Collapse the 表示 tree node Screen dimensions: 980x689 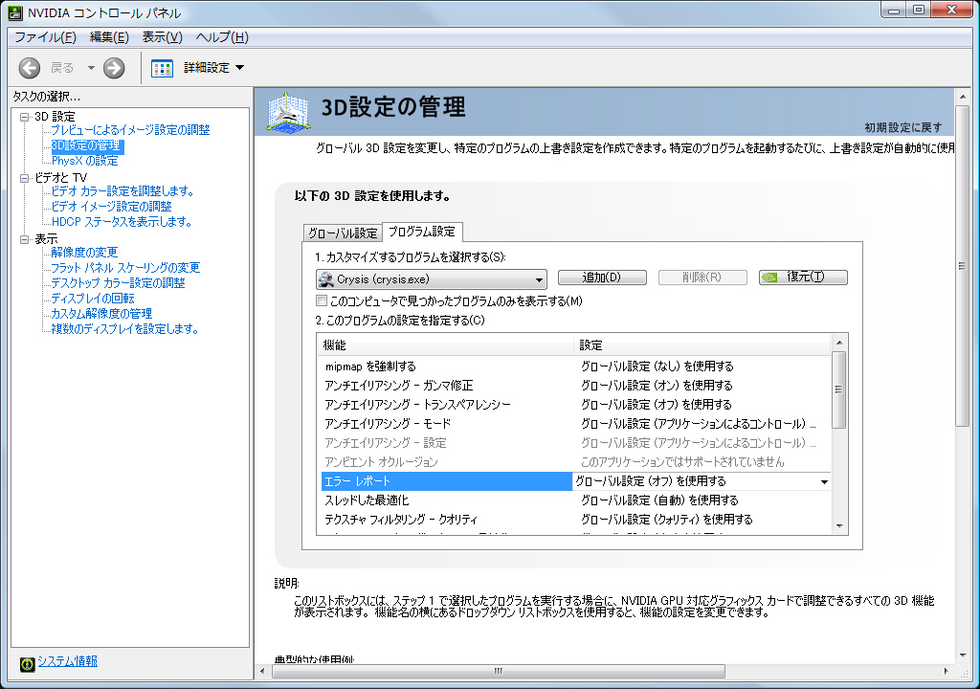tap(24, 239)
